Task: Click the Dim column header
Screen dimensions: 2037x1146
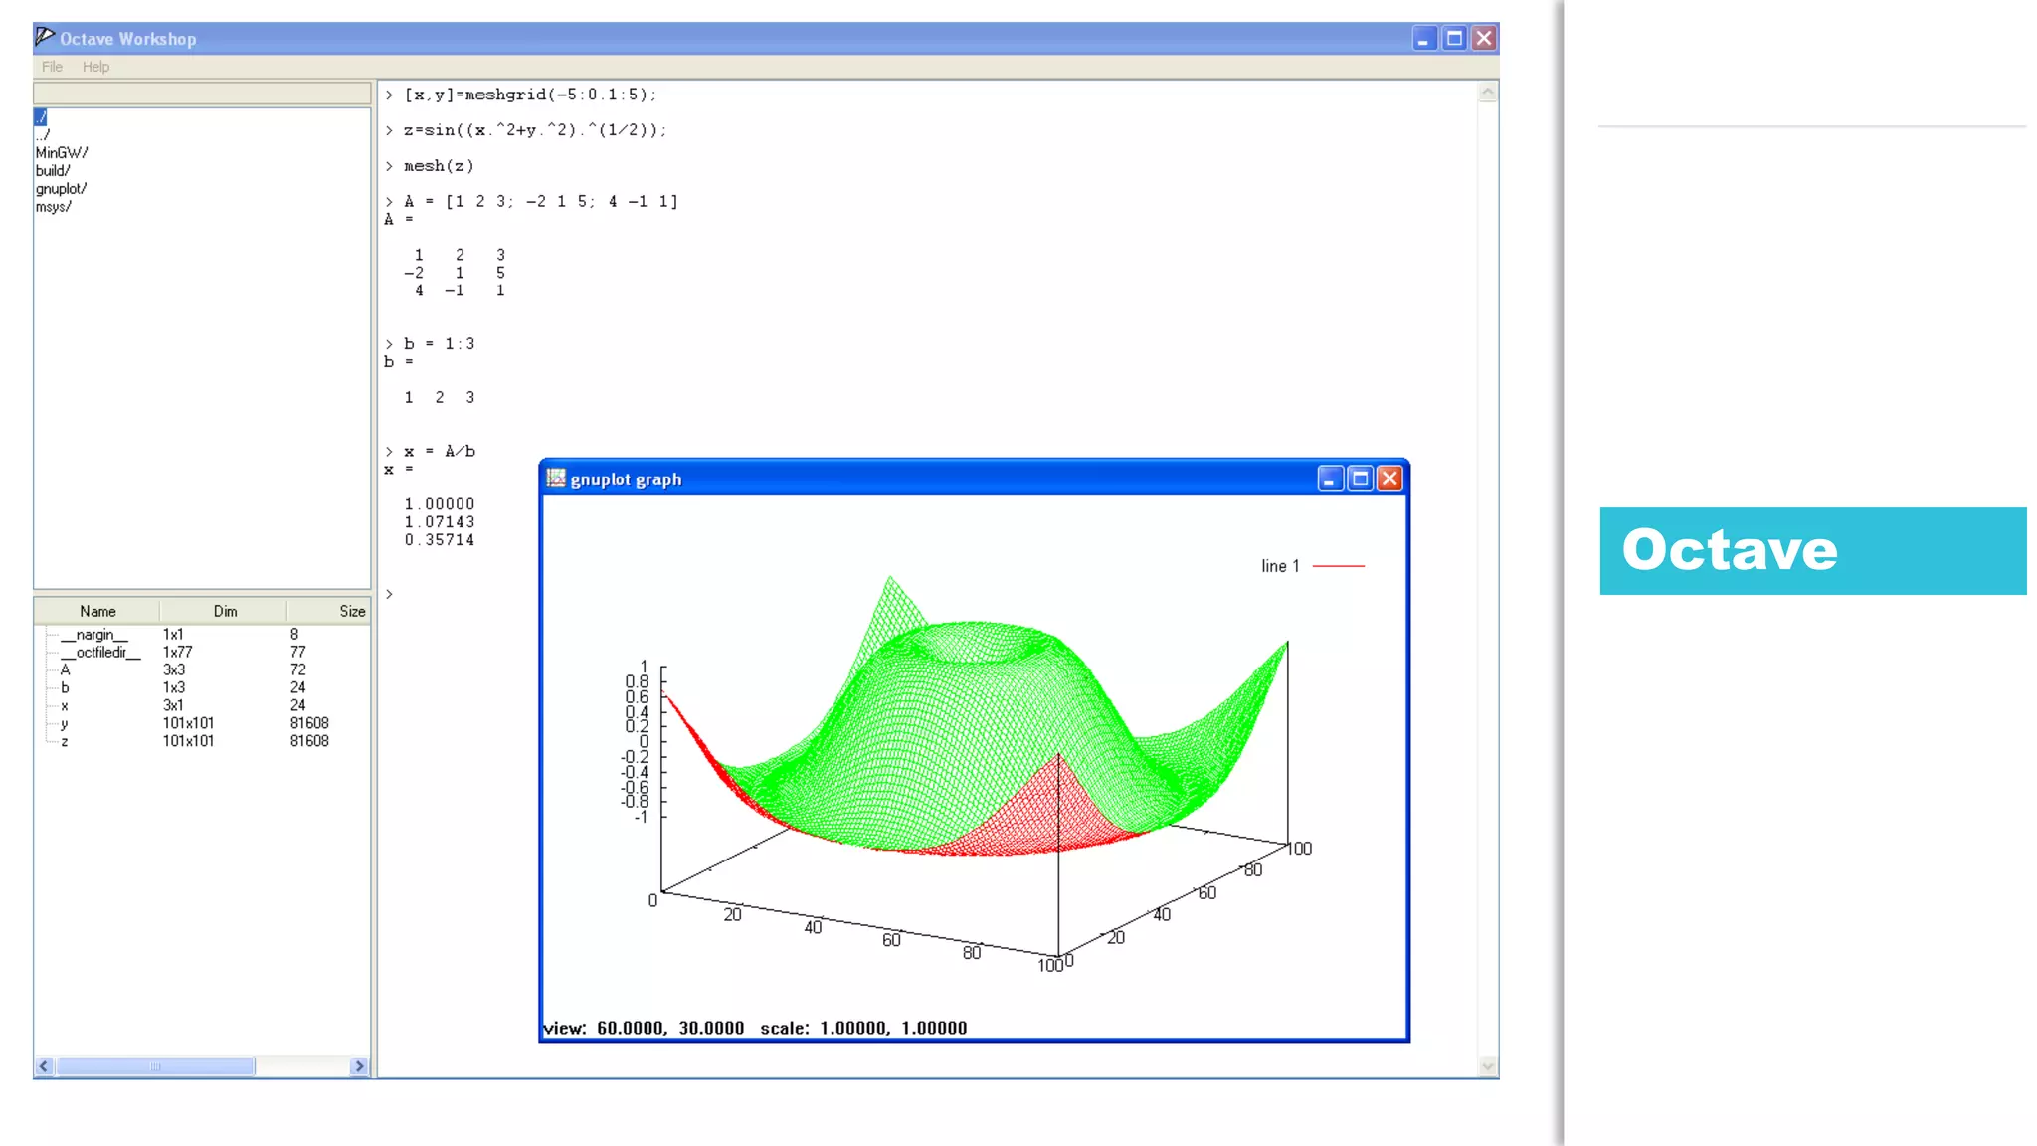Action: coord(225,611)
